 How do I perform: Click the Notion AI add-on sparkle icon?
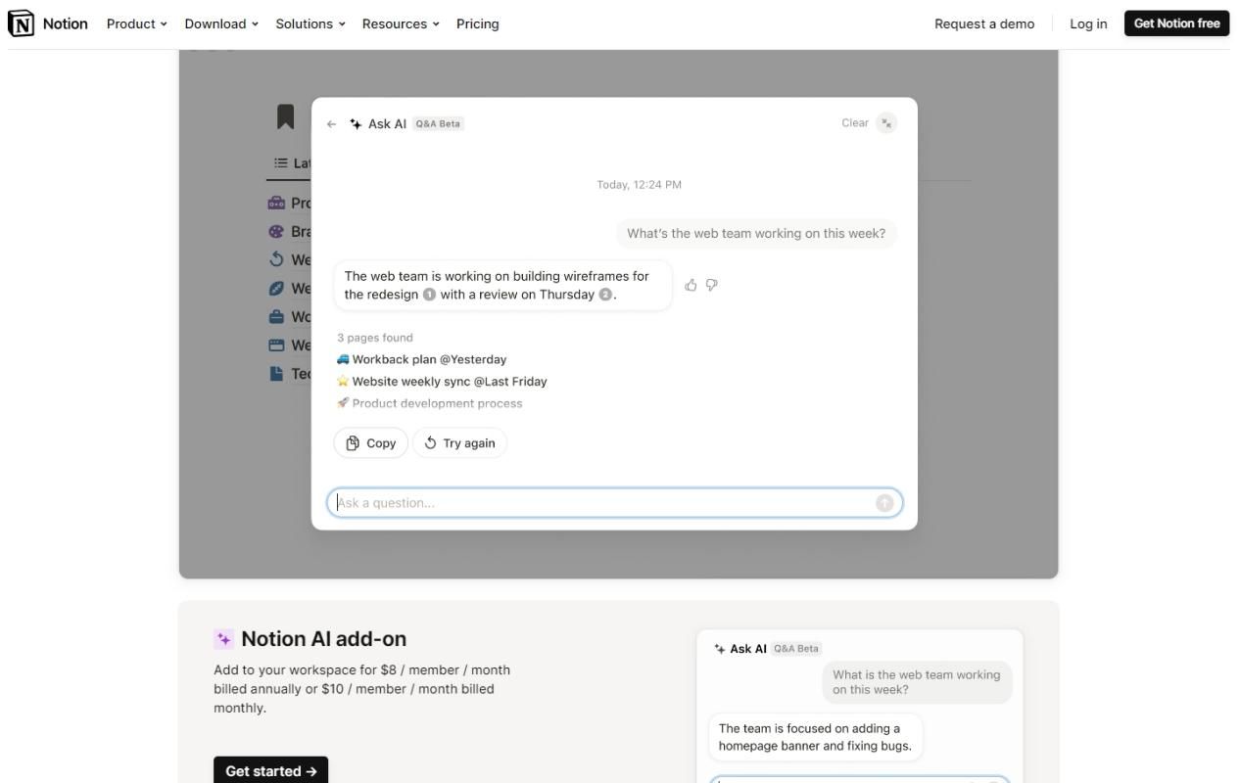223,639
